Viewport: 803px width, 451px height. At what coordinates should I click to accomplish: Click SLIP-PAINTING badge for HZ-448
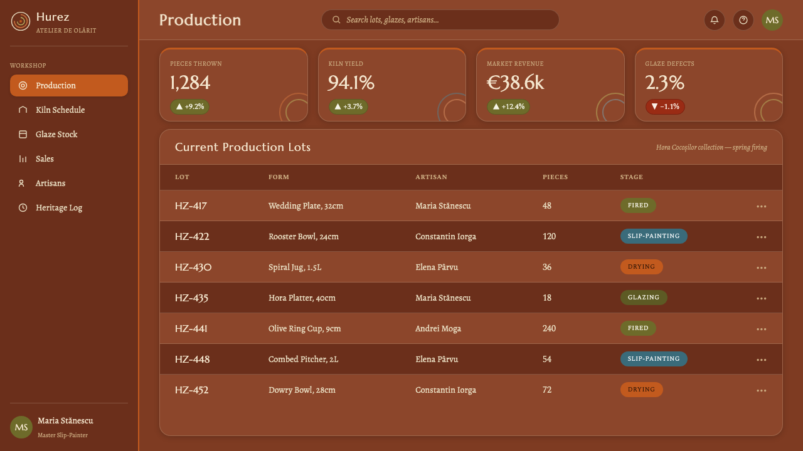coord(654,359)
